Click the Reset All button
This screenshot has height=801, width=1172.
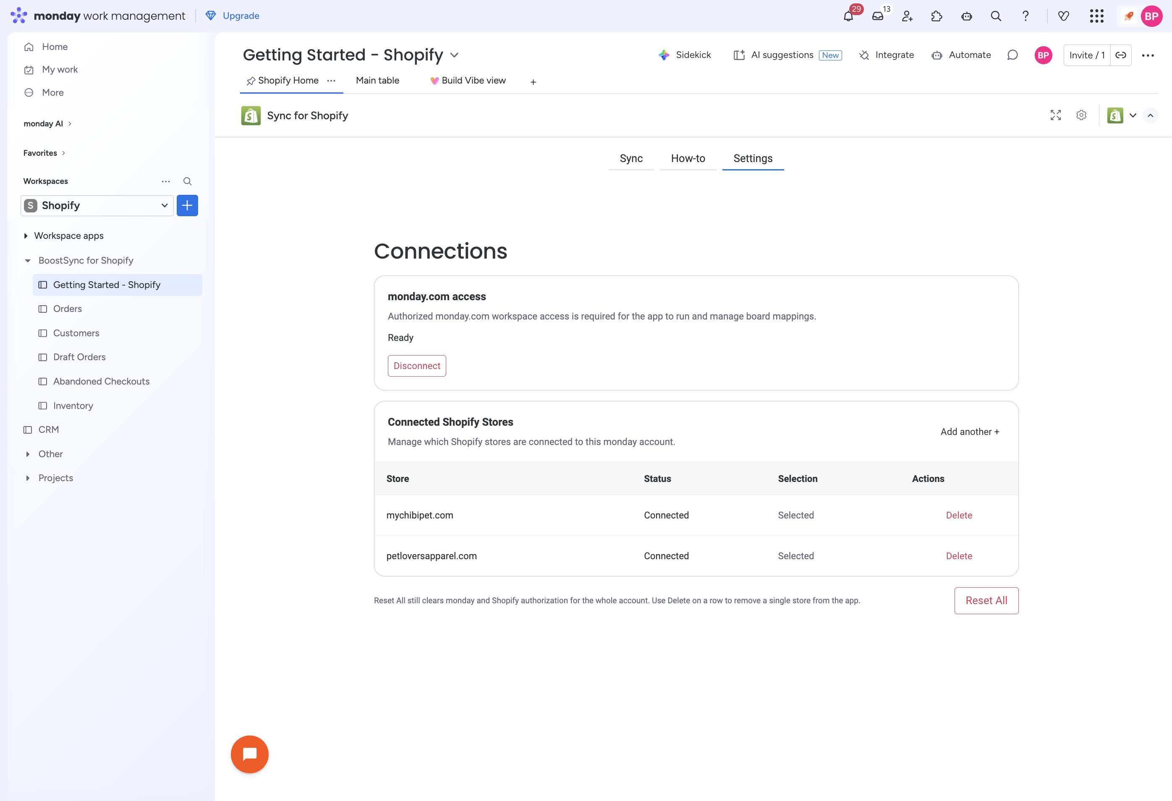(986, 600)
